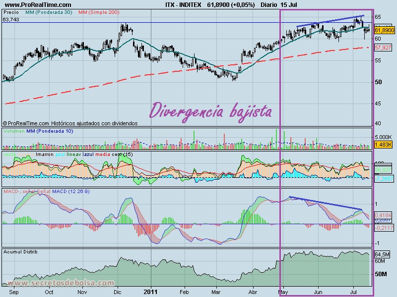Viewport: 397px width, 297px height.
Task: Click the 63,743 horizontal line value
Action: (11, 19)
